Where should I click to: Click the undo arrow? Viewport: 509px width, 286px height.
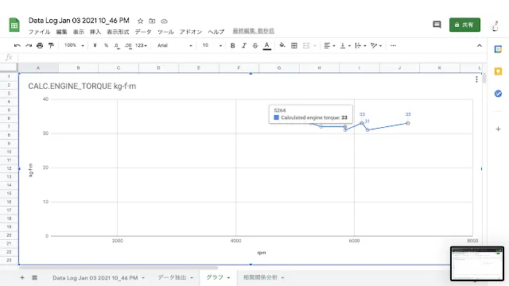click(x=17, y=46)
